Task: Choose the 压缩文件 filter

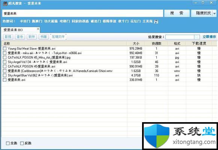Action: point(58,37)
